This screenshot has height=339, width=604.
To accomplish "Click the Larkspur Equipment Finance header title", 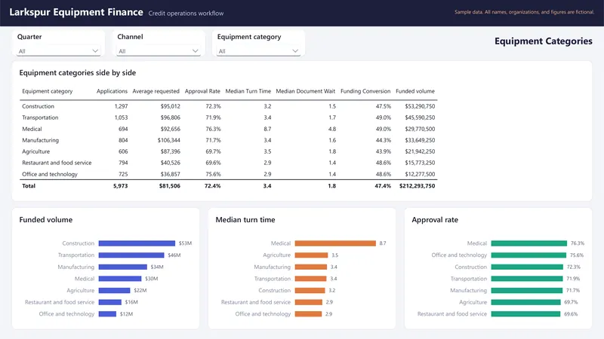I will pyautogui.click(x=76, y=12).
